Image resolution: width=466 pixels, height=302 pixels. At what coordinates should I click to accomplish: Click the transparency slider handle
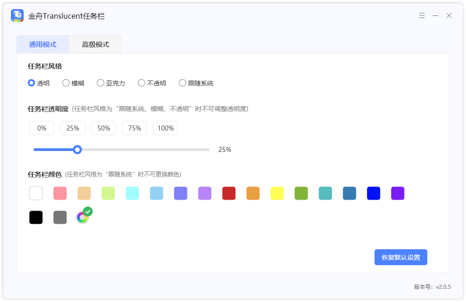pyautogui.click(x=77, y=150)
